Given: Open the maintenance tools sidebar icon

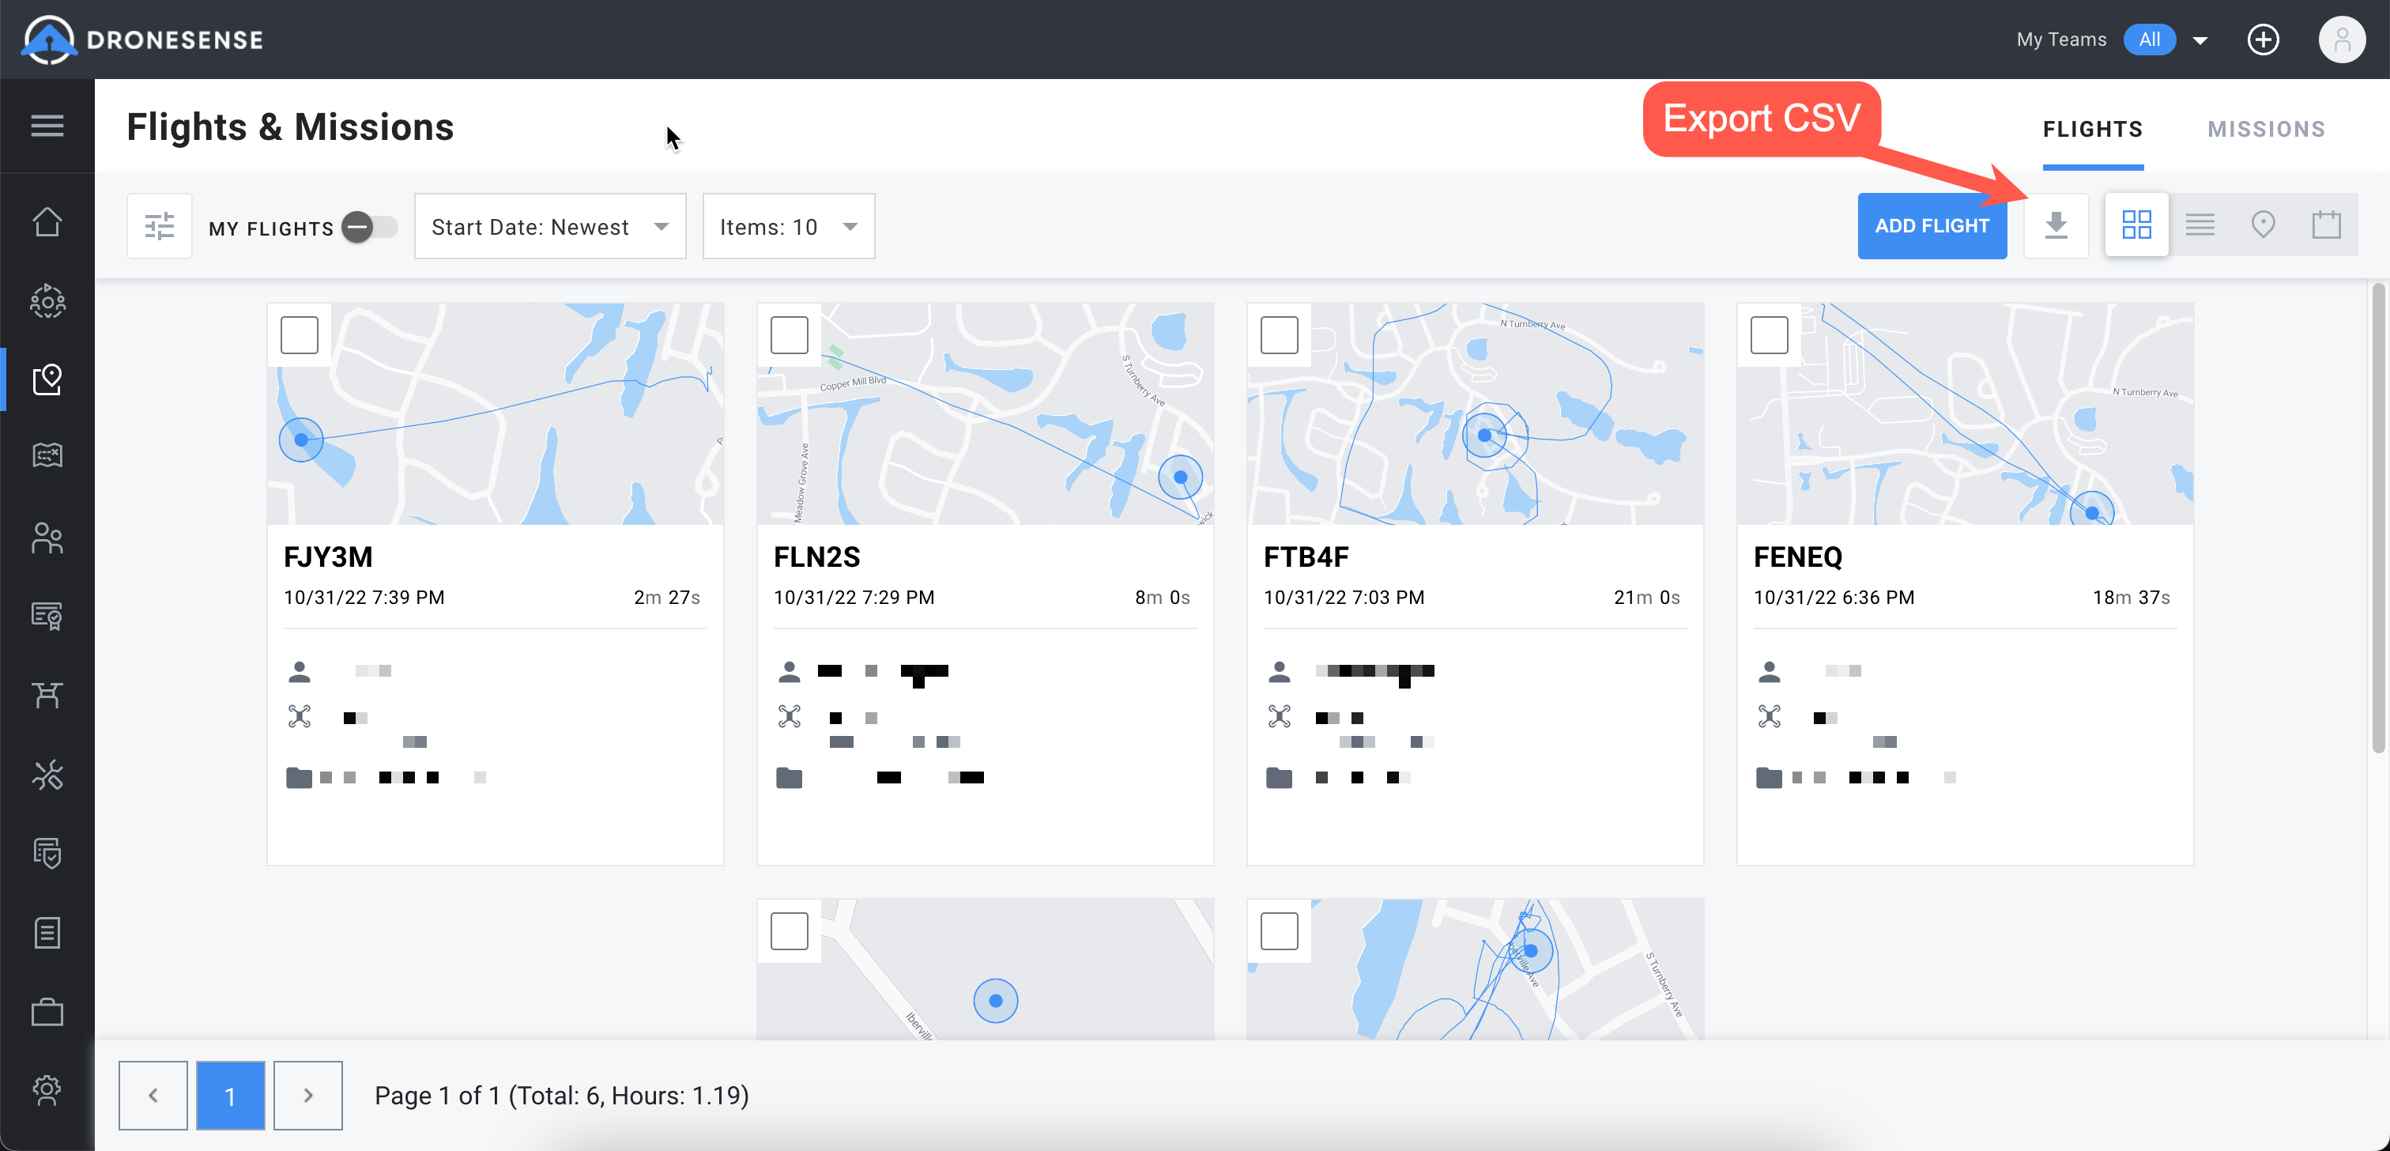Looking at the screenshot, I should pyautogui.click(x=47, y=774).
